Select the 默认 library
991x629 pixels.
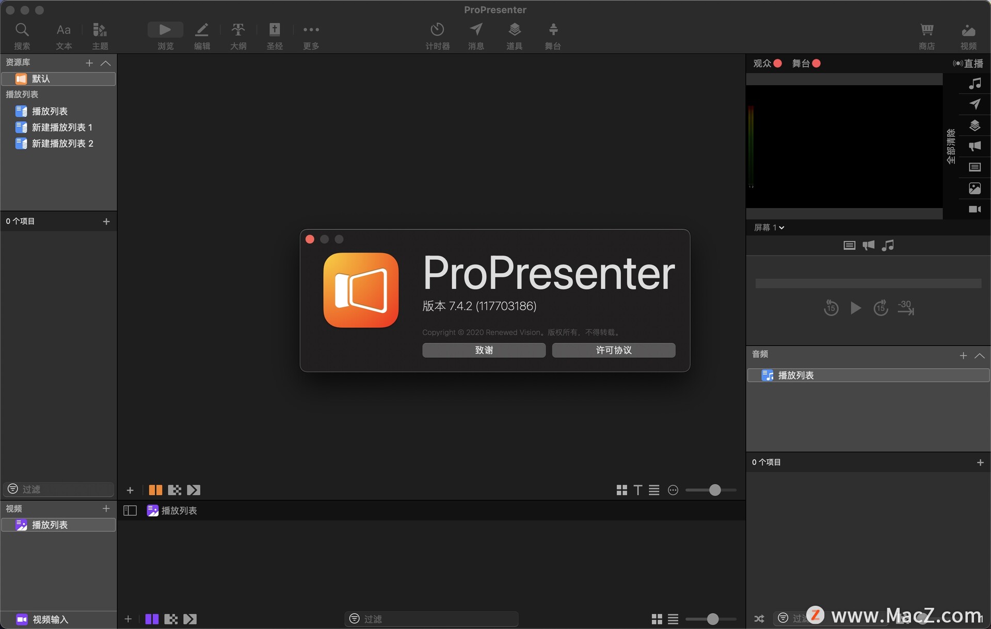58,78
